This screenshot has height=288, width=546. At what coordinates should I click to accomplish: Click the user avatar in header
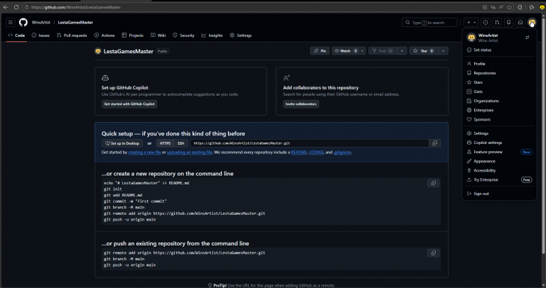coord(532,22)
